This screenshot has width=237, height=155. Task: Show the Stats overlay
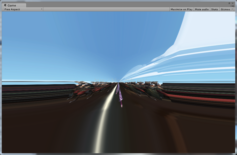[214, 9]
